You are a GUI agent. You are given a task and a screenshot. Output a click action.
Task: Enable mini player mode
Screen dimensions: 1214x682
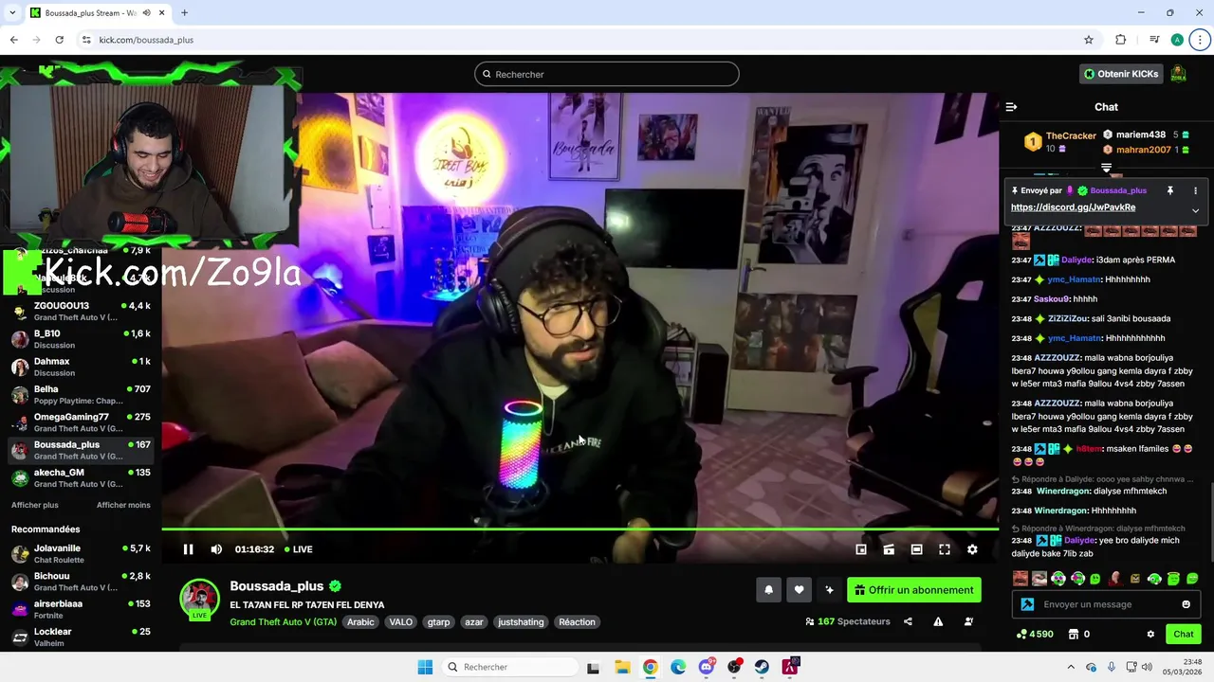[861, 549]
